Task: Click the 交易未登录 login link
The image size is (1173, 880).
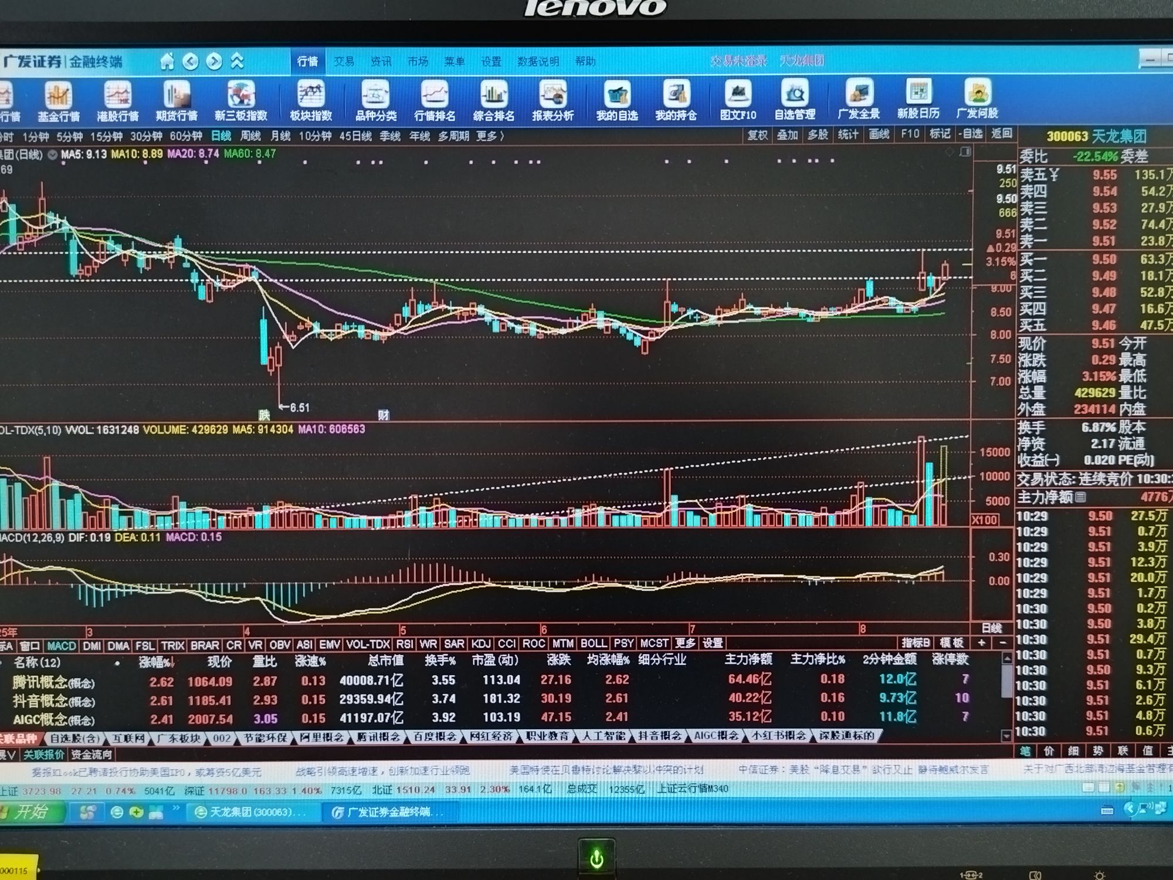Action: (739, 61)
